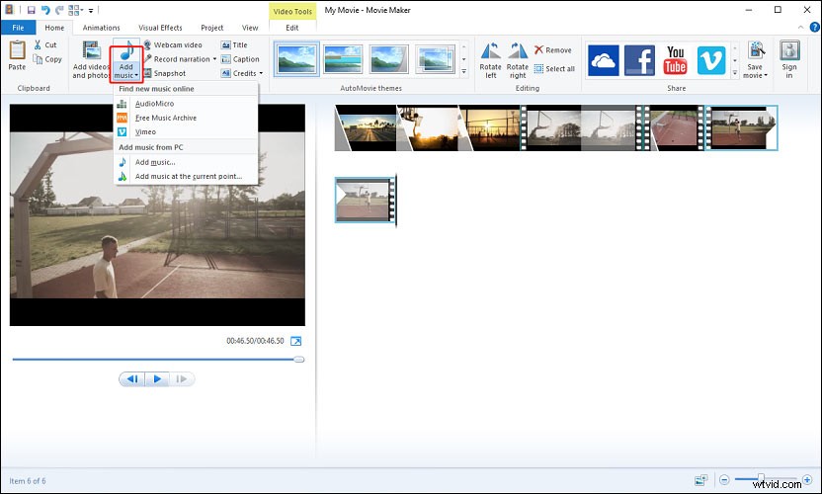822x494 pixels.
Task: Go to previous frame
Action: point(132,378)
